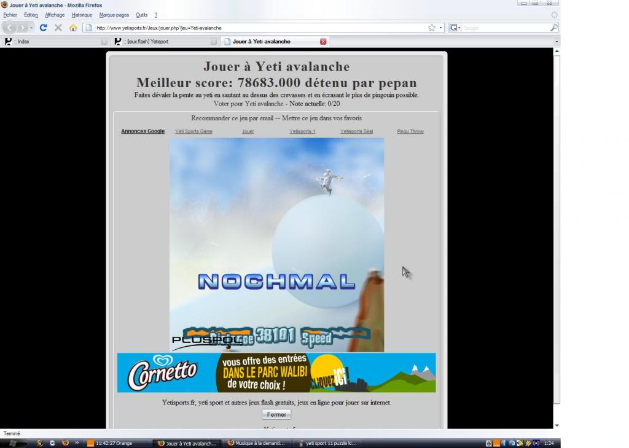Viewport: 629px width, 448px height.
Task: Click the page scrollbar up arrow
Action: pyautogui.click(x=557, y=52)
